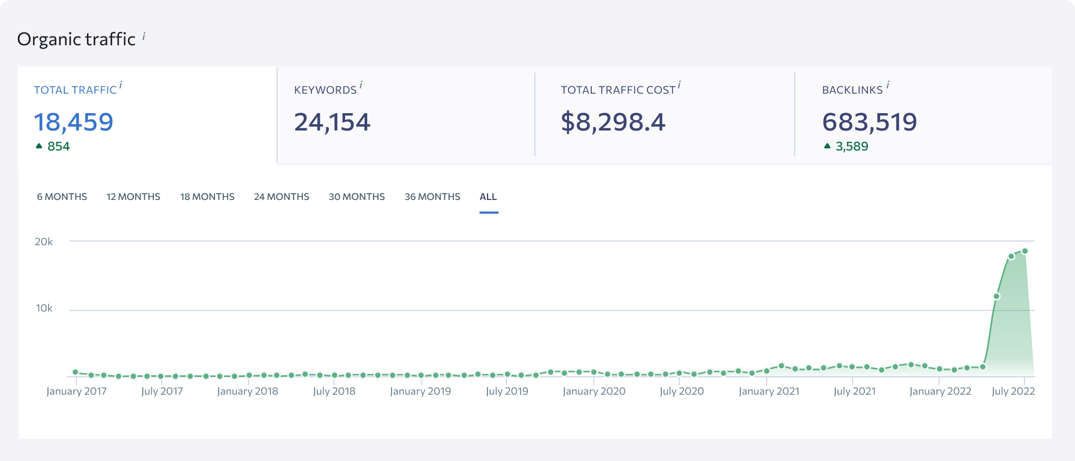Screen dimensions: 1075x461
Task: Click the January 2019 axis label
Action: pyautogui.click(x=421, y=392)
